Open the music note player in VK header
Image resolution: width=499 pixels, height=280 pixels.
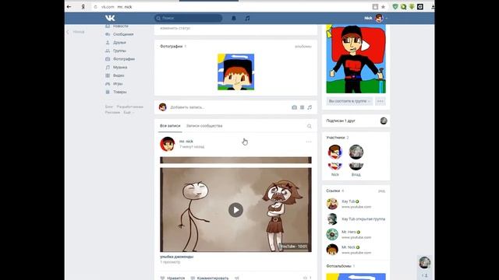(247, 18)
